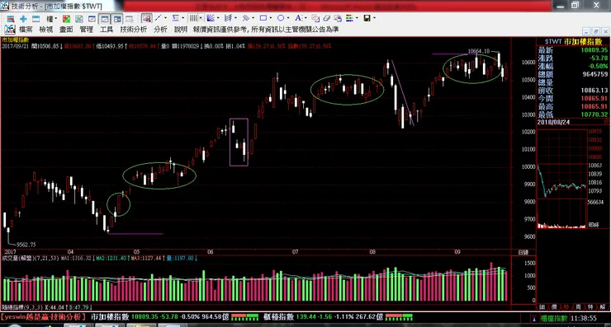Screen dimensions: 611x327
Task: Open the 管理 menu
Action: point(87,30)
